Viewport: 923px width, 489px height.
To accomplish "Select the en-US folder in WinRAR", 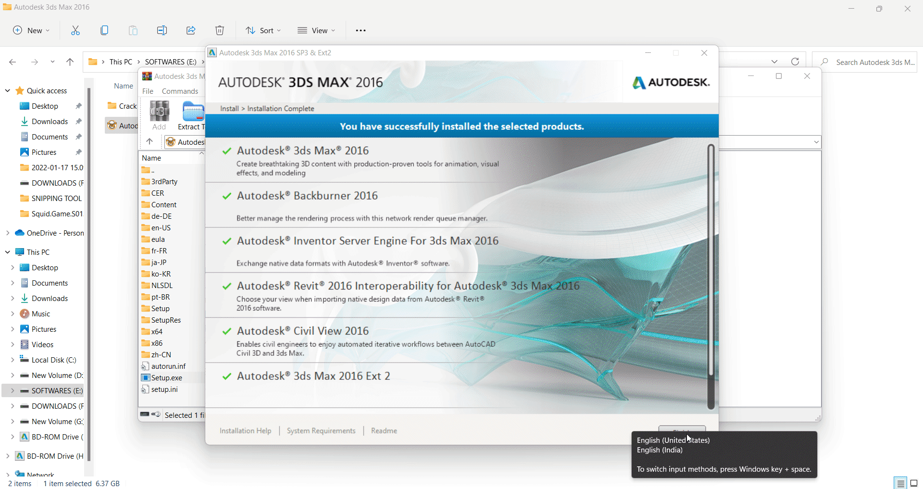I will point(156,227).
